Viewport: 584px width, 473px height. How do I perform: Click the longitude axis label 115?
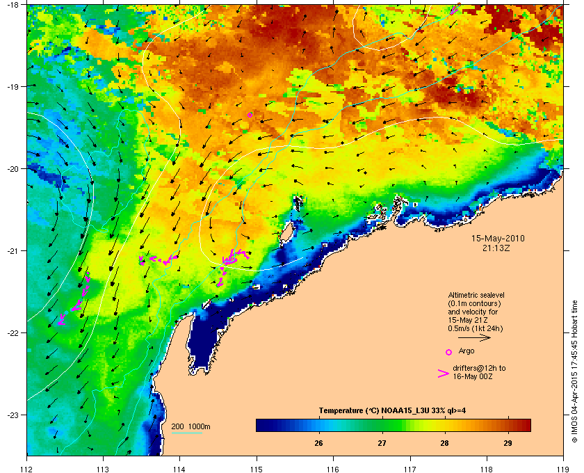257,469
